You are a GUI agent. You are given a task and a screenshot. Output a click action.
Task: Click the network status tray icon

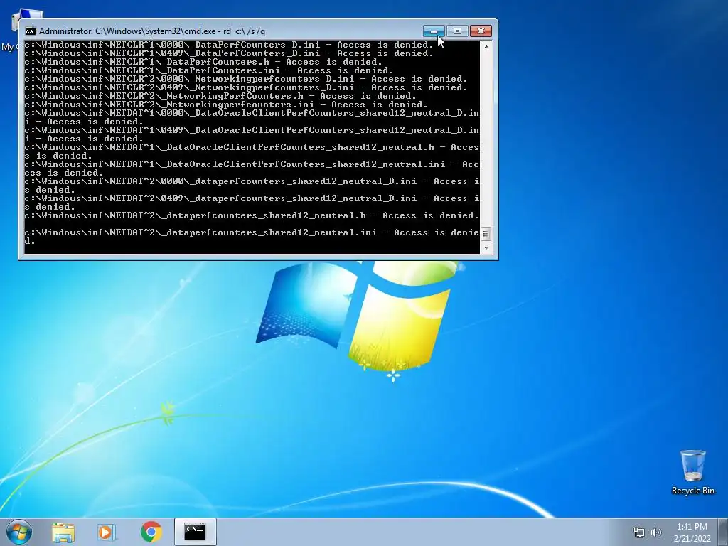(639, 532)
